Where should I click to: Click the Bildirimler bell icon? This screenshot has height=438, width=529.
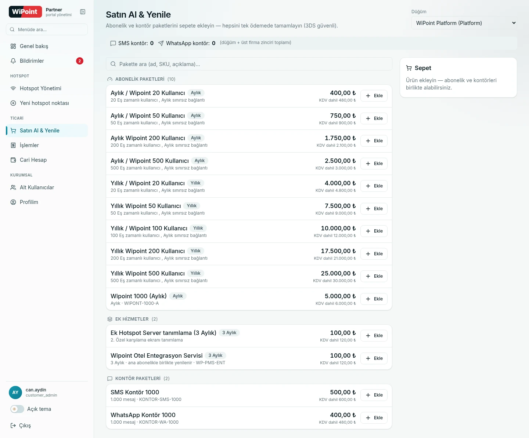13,61
